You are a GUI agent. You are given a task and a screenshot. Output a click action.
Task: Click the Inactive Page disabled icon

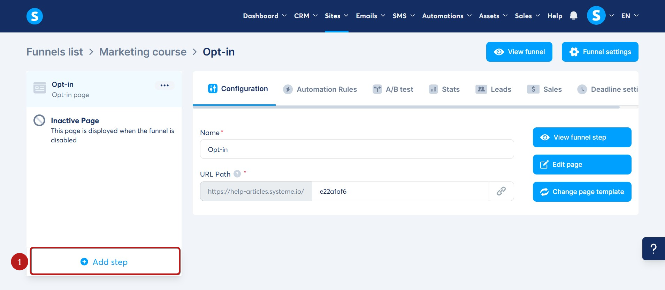pos(39,120)
